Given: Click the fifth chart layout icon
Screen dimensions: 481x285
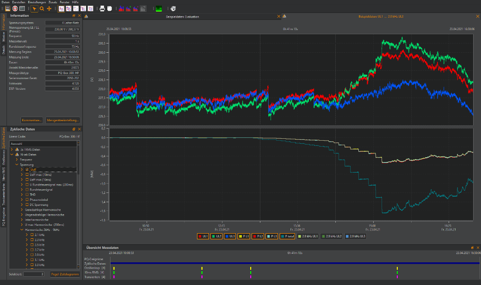Looking at the screenshot, I should coord(91,9).
